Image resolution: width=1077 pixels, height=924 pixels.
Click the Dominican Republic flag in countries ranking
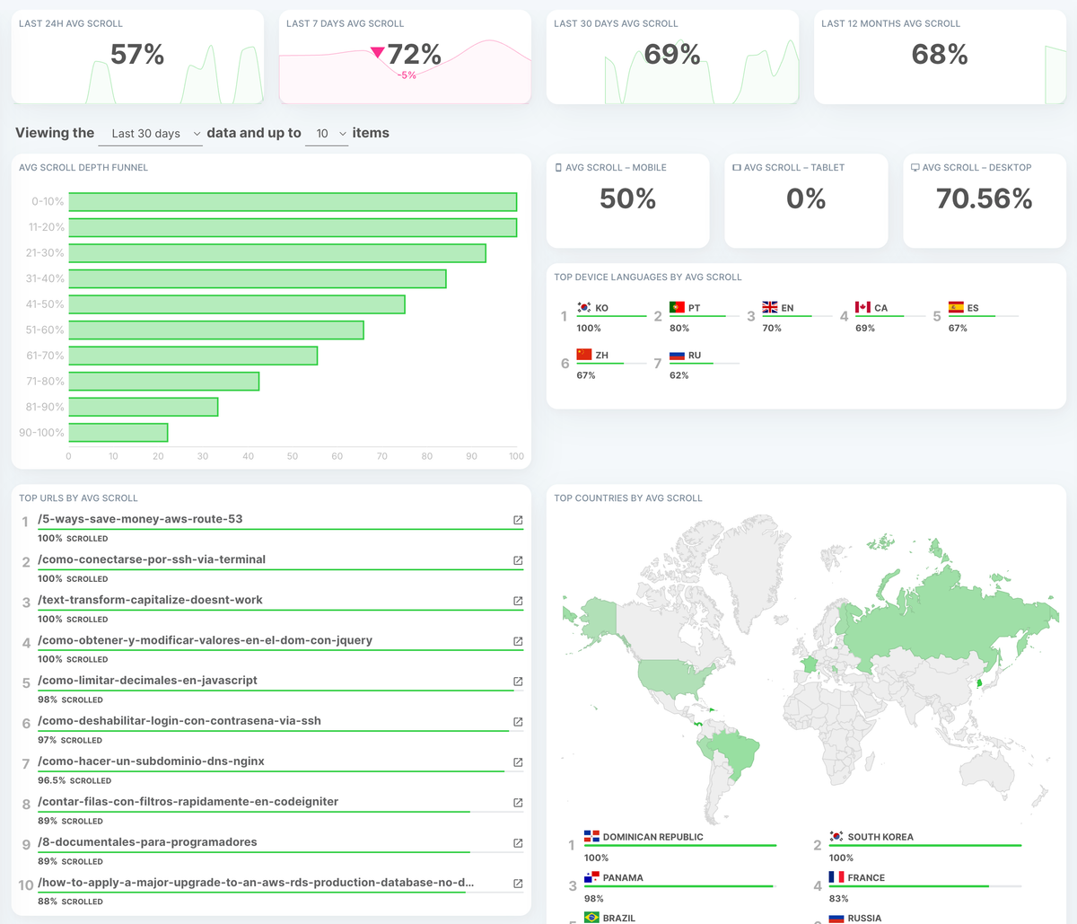tap(591, 836)
